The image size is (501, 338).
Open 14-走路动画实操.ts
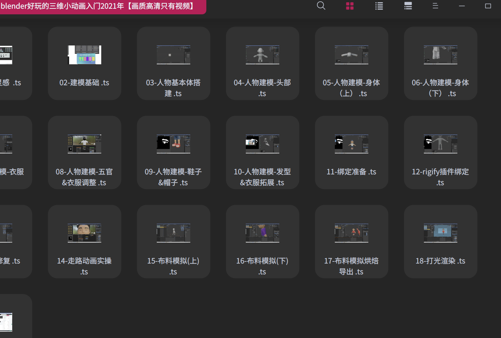(x=84, y=242)
